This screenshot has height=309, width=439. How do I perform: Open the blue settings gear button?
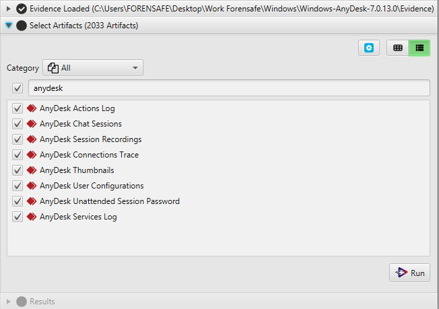click(369, 48)
